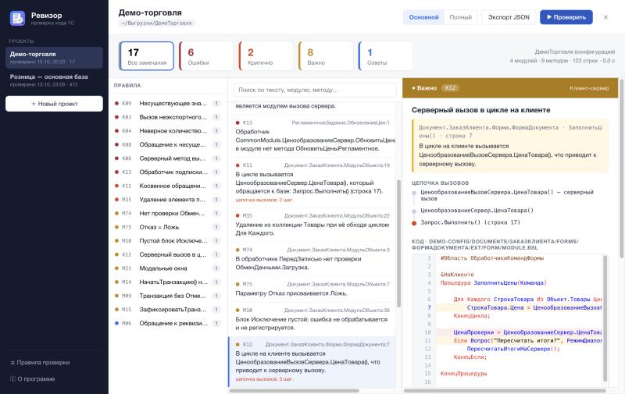Select the 17 Все замечания card
Screen dimensions: 625x394
[146, 56]
